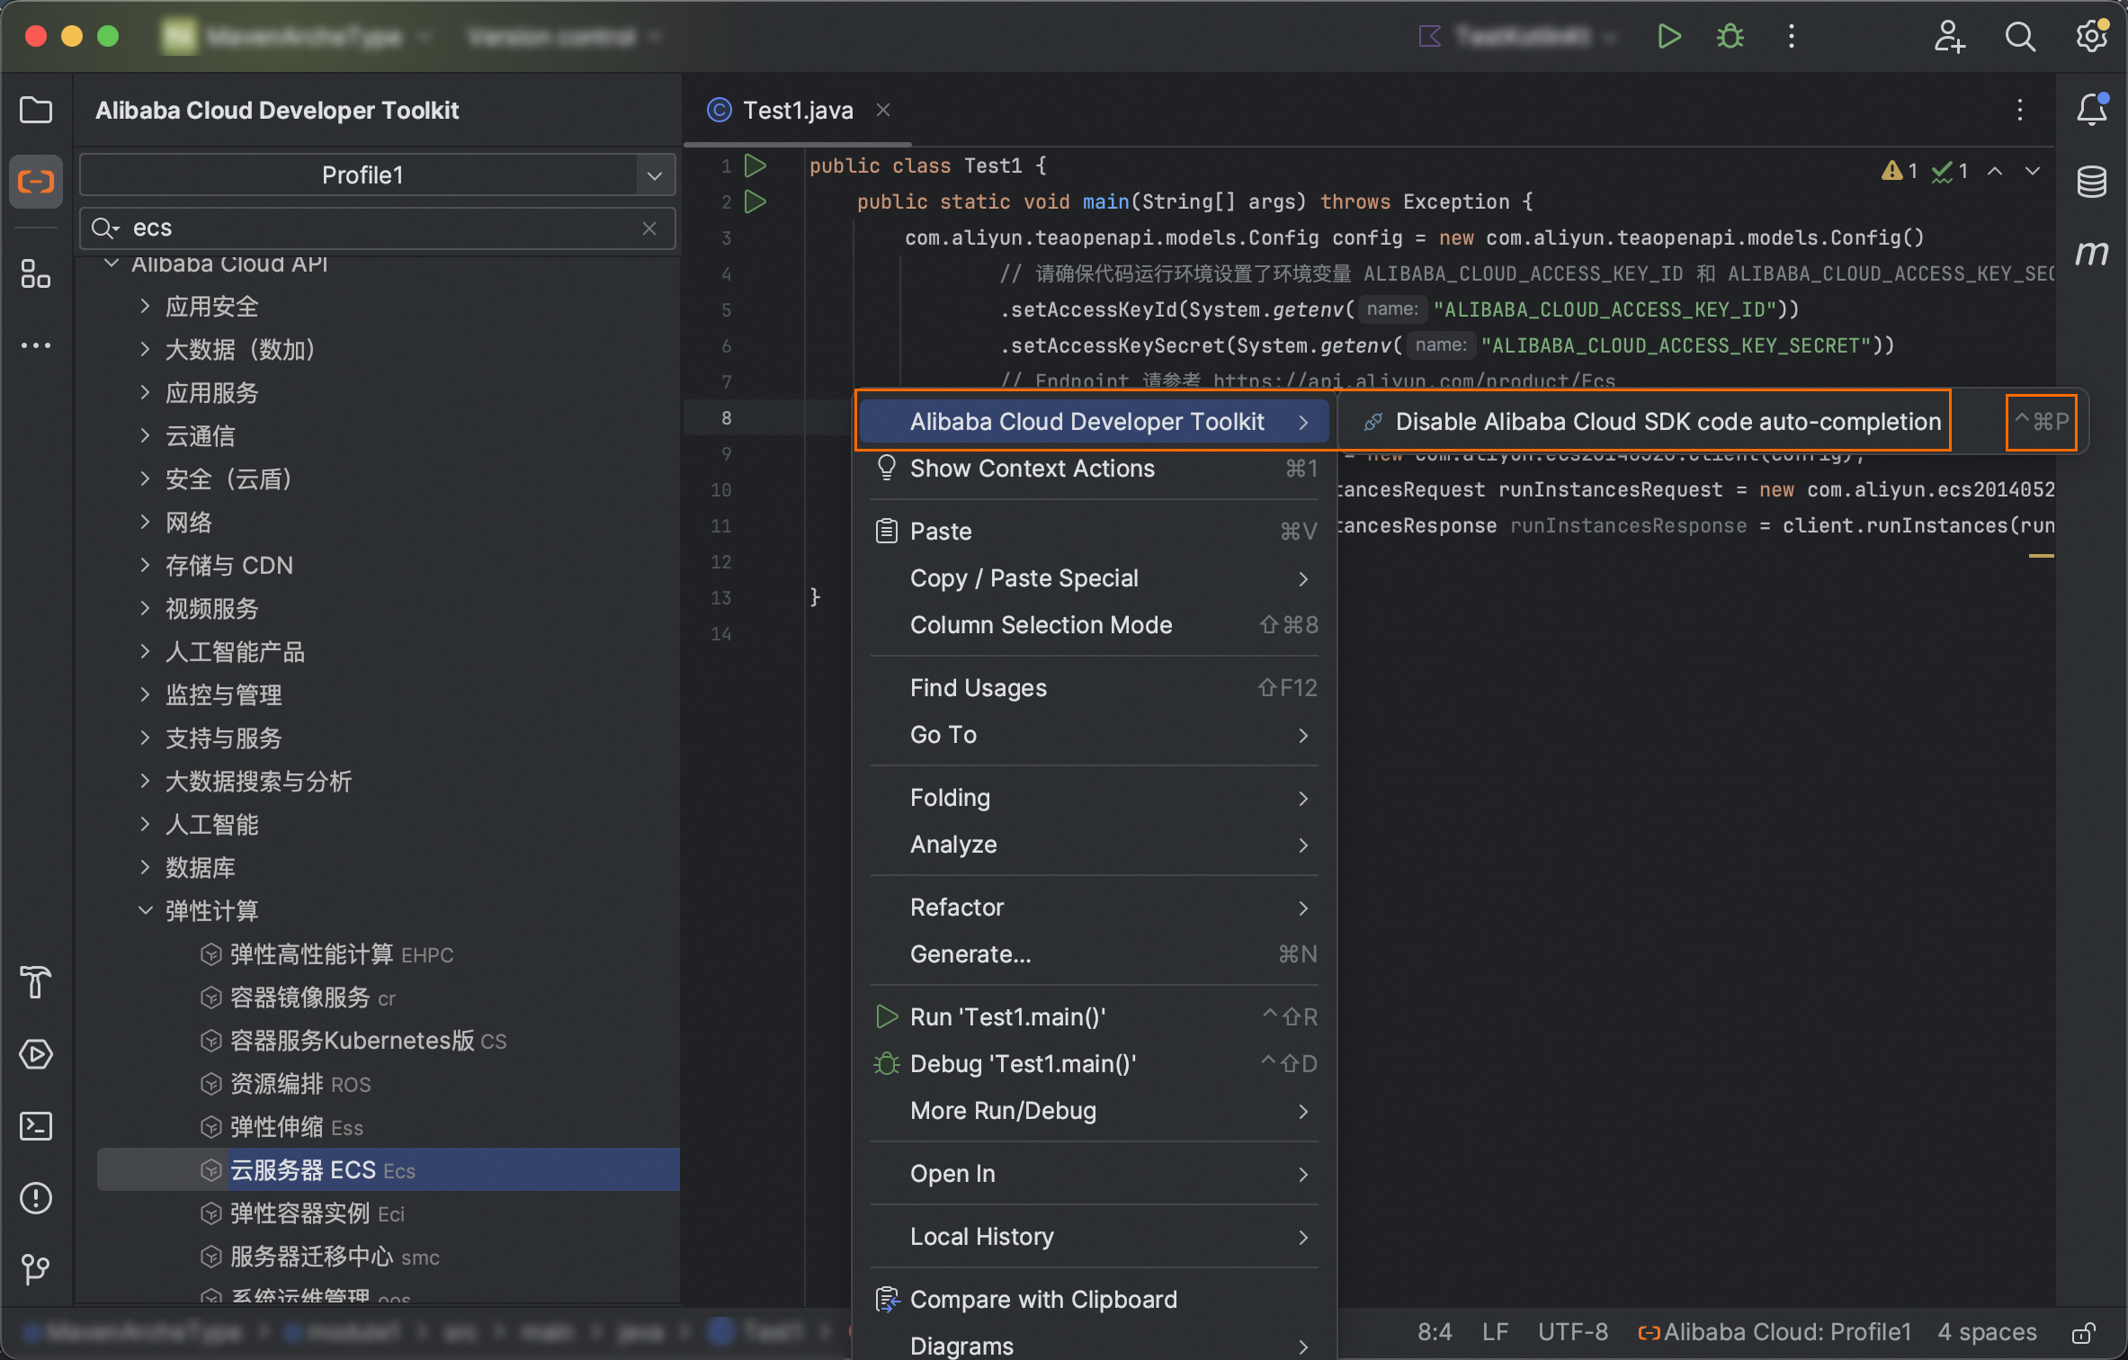Click Alibaba Cloud: Profile1 in status bar
This screenshot has width=2128, height=1360.
click(1774, 1332)
